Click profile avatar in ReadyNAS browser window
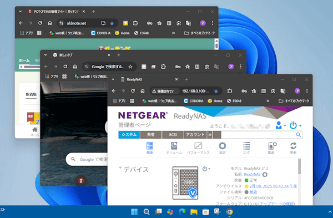 (297, 91)
